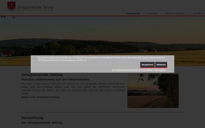Click the Talling coat of arms logo
Image resolution: width=205 pixels, height=128 pixels.
[x=11, y=6]
